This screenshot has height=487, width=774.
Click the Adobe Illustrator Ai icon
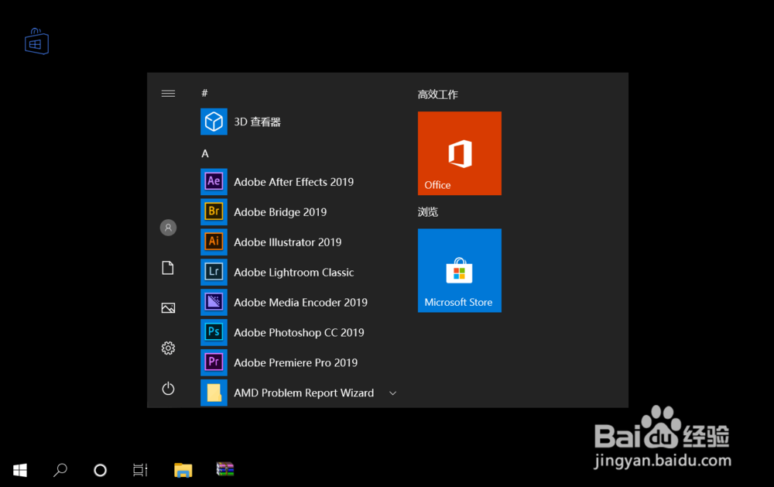[x=214, y=242]
